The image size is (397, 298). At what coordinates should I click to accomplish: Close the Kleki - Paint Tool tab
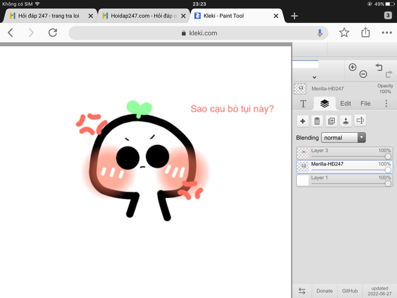point(276,16)
